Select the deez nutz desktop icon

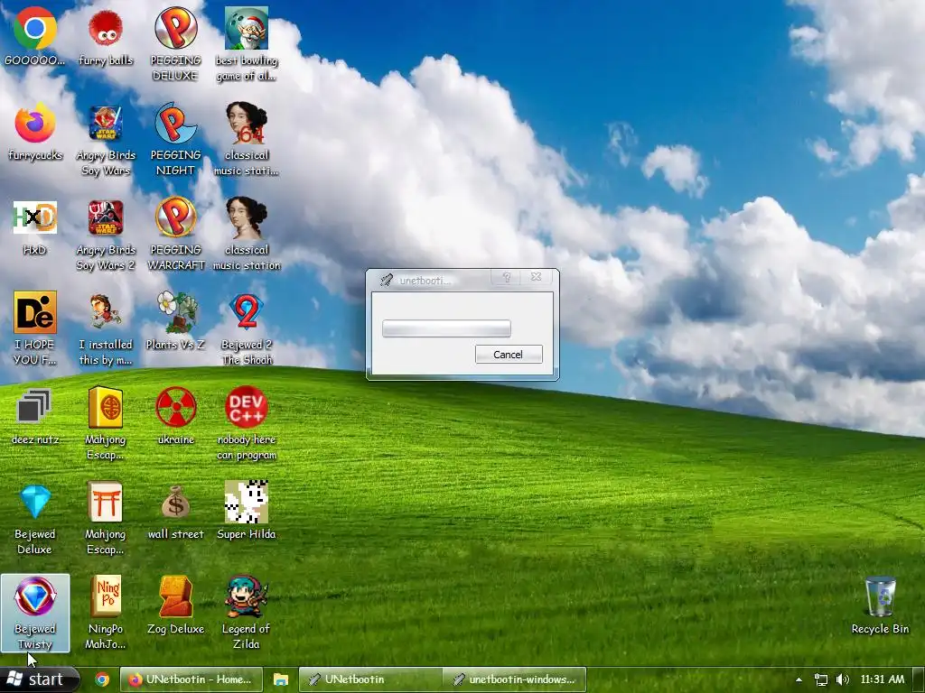click(35, 415)
